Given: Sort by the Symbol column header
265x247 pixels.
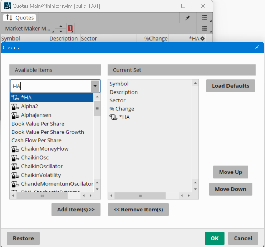Looking at the screenshot, I should (x=25, y=39).
